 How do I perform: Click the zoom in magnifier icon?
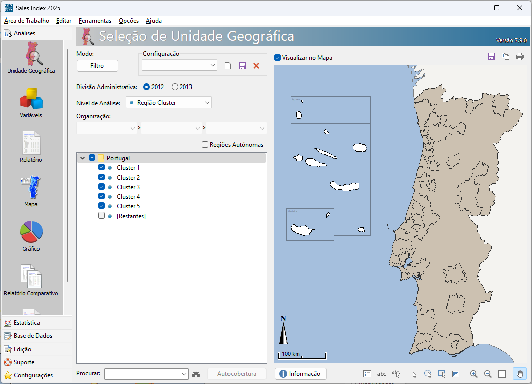[474, 374]
